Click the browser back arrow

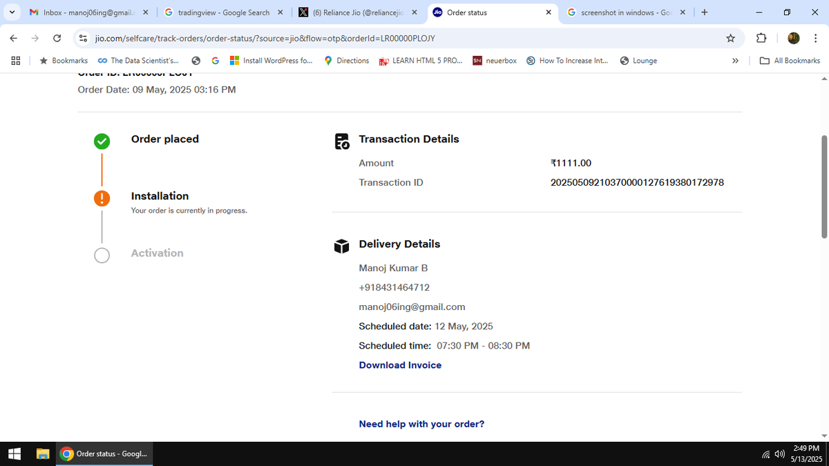[14, 38]
